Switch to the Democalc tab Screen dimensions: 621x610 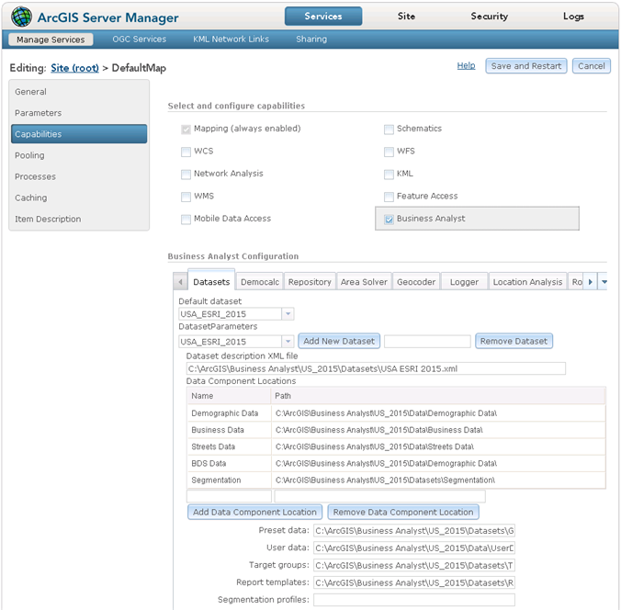point(260,282)
